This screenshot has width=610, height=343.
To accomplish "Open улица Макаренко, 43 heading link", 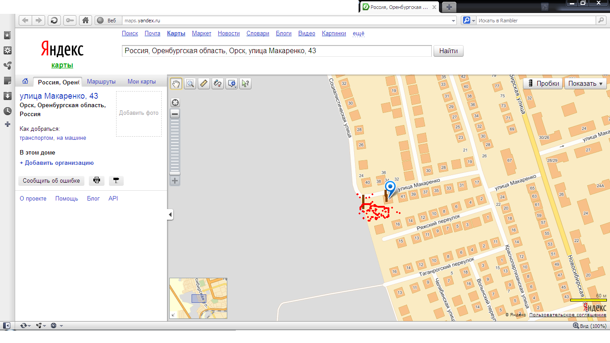I will click(59, 96).
